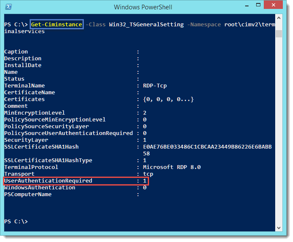293x242 pixels.
Task: Click the PSComputerName property label
Action: tap(28, 194)
